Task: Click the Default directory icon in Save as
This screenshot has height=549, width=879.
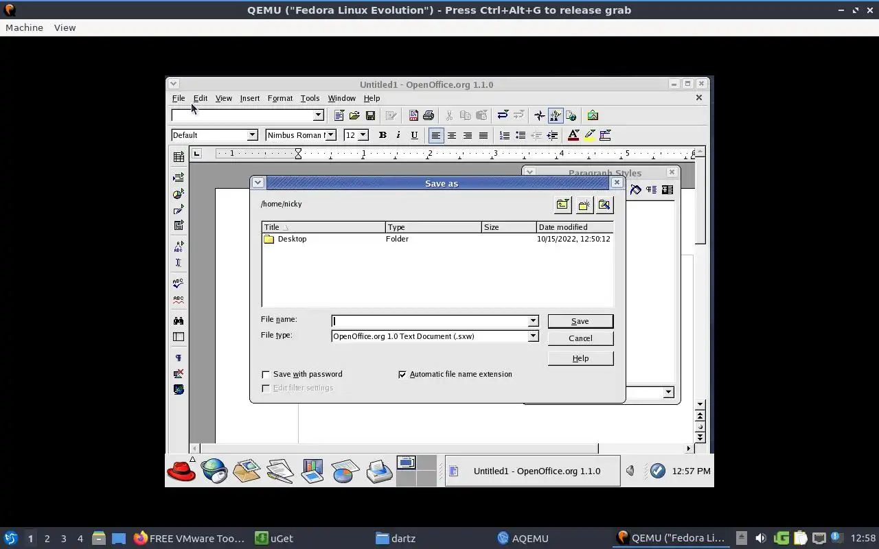Action: 605,205
